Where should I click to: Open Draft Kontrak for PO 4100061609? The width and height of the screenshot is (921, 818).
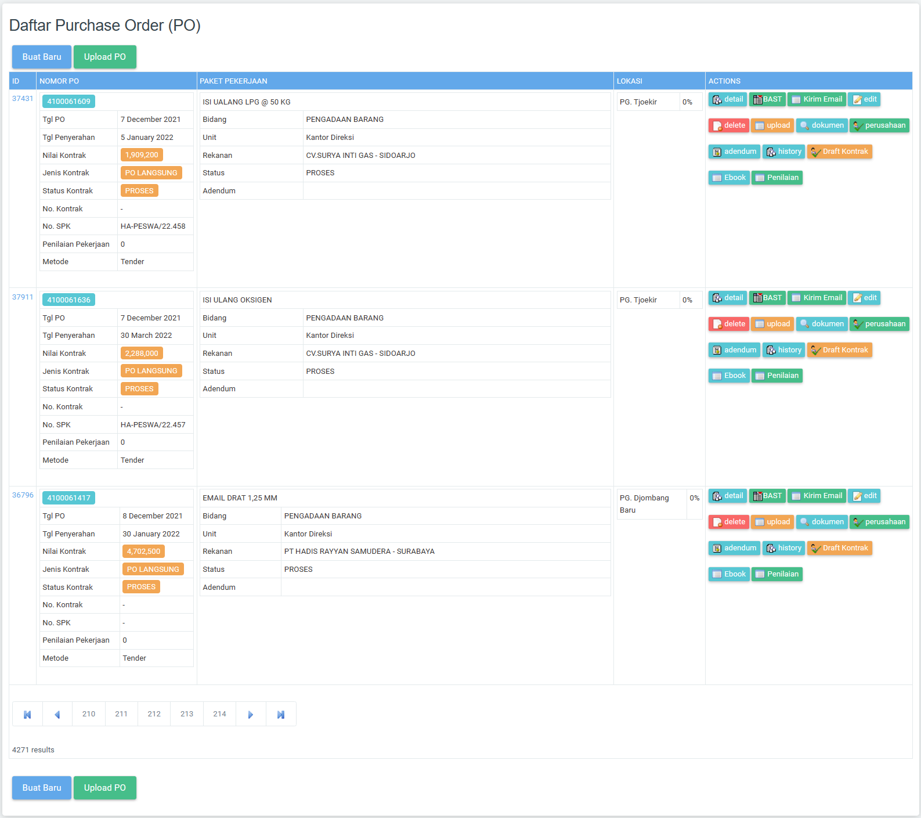840,152
